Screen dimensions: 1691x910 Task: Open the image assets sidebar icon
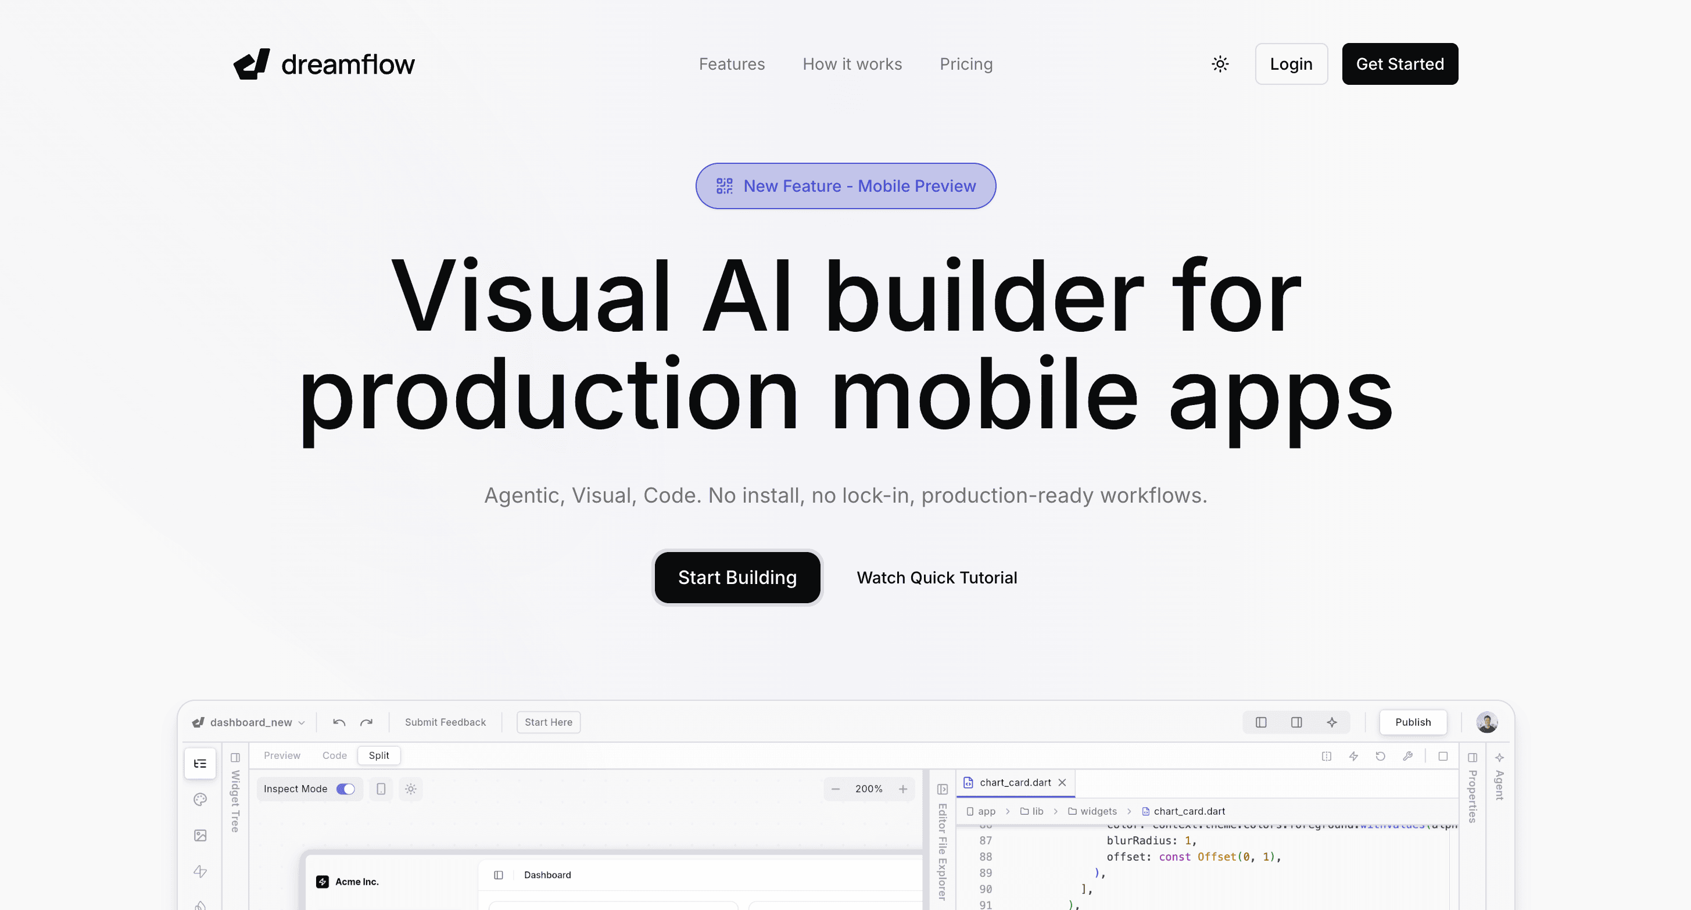200,835
